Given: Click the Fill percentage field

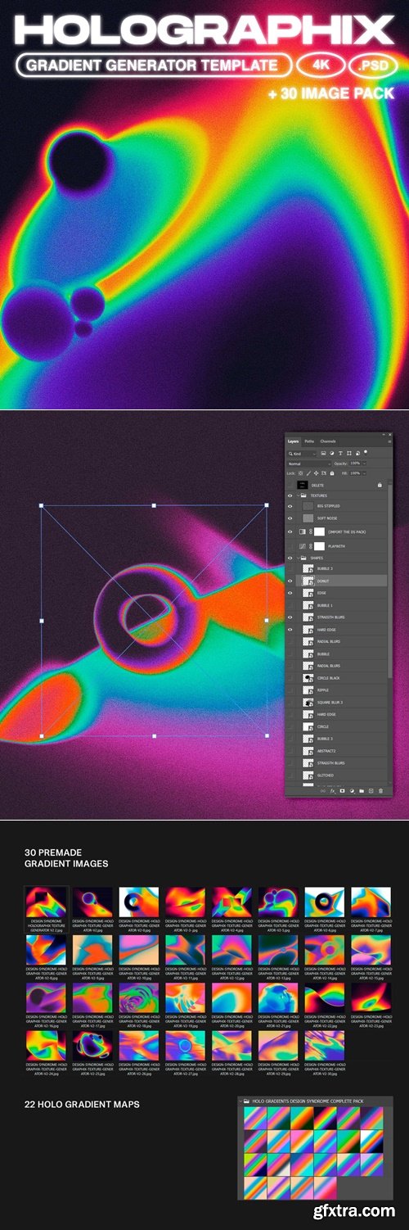Looking at the screenshot, I should coord(356,473).
